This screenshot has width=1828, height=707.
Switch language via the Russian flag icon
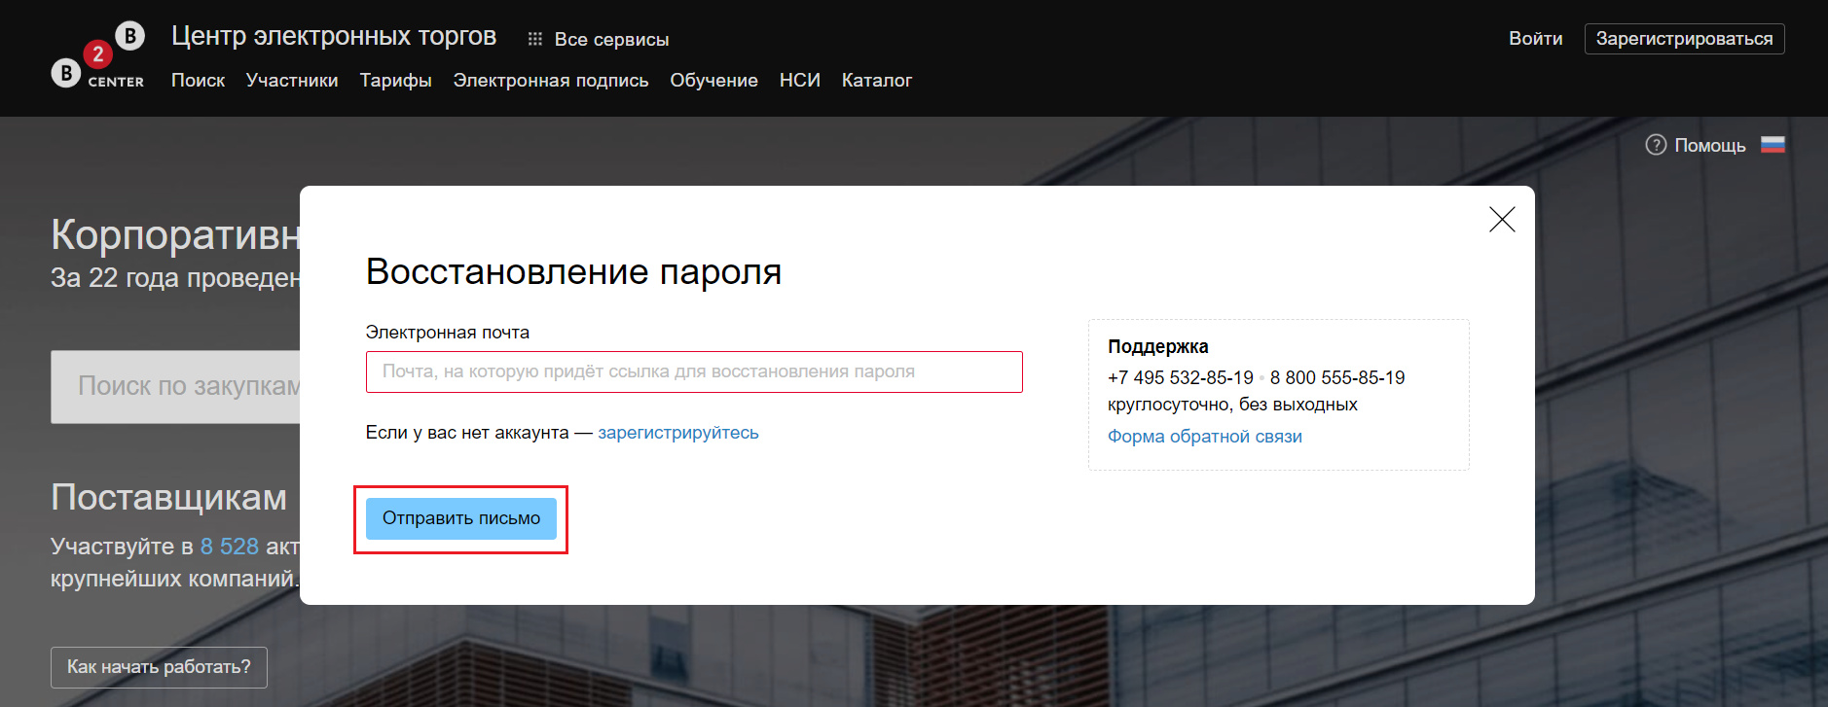click(1773, 145)
